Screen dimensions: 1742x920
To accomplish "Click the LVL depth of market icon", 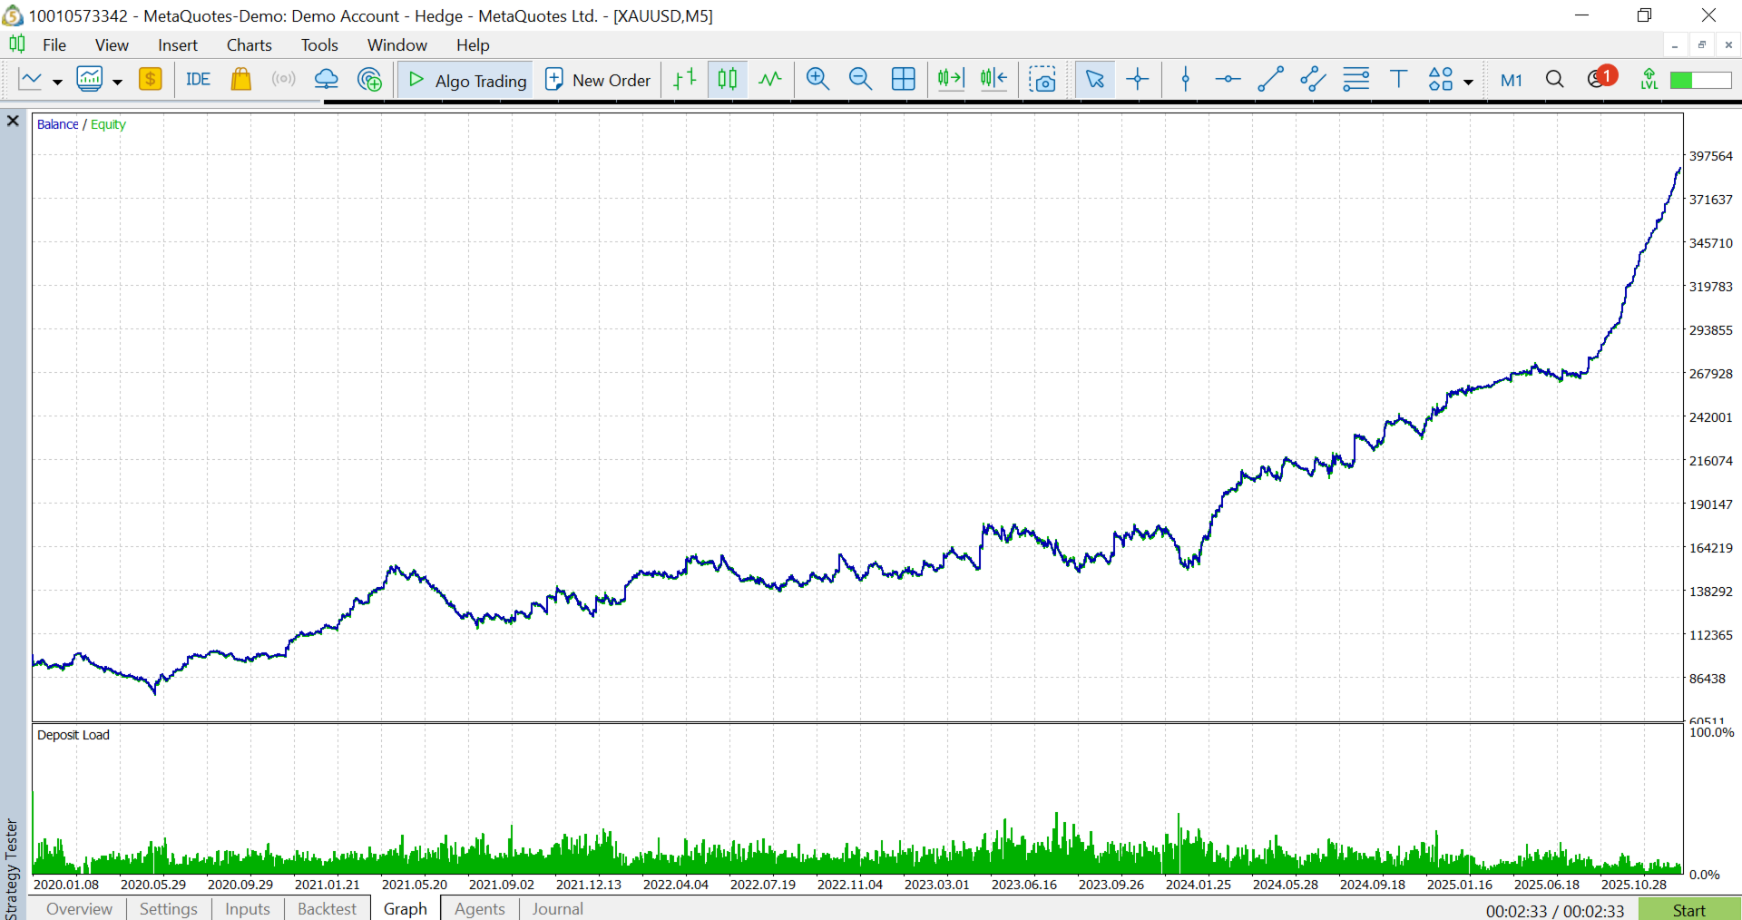I will [1649, 80].
